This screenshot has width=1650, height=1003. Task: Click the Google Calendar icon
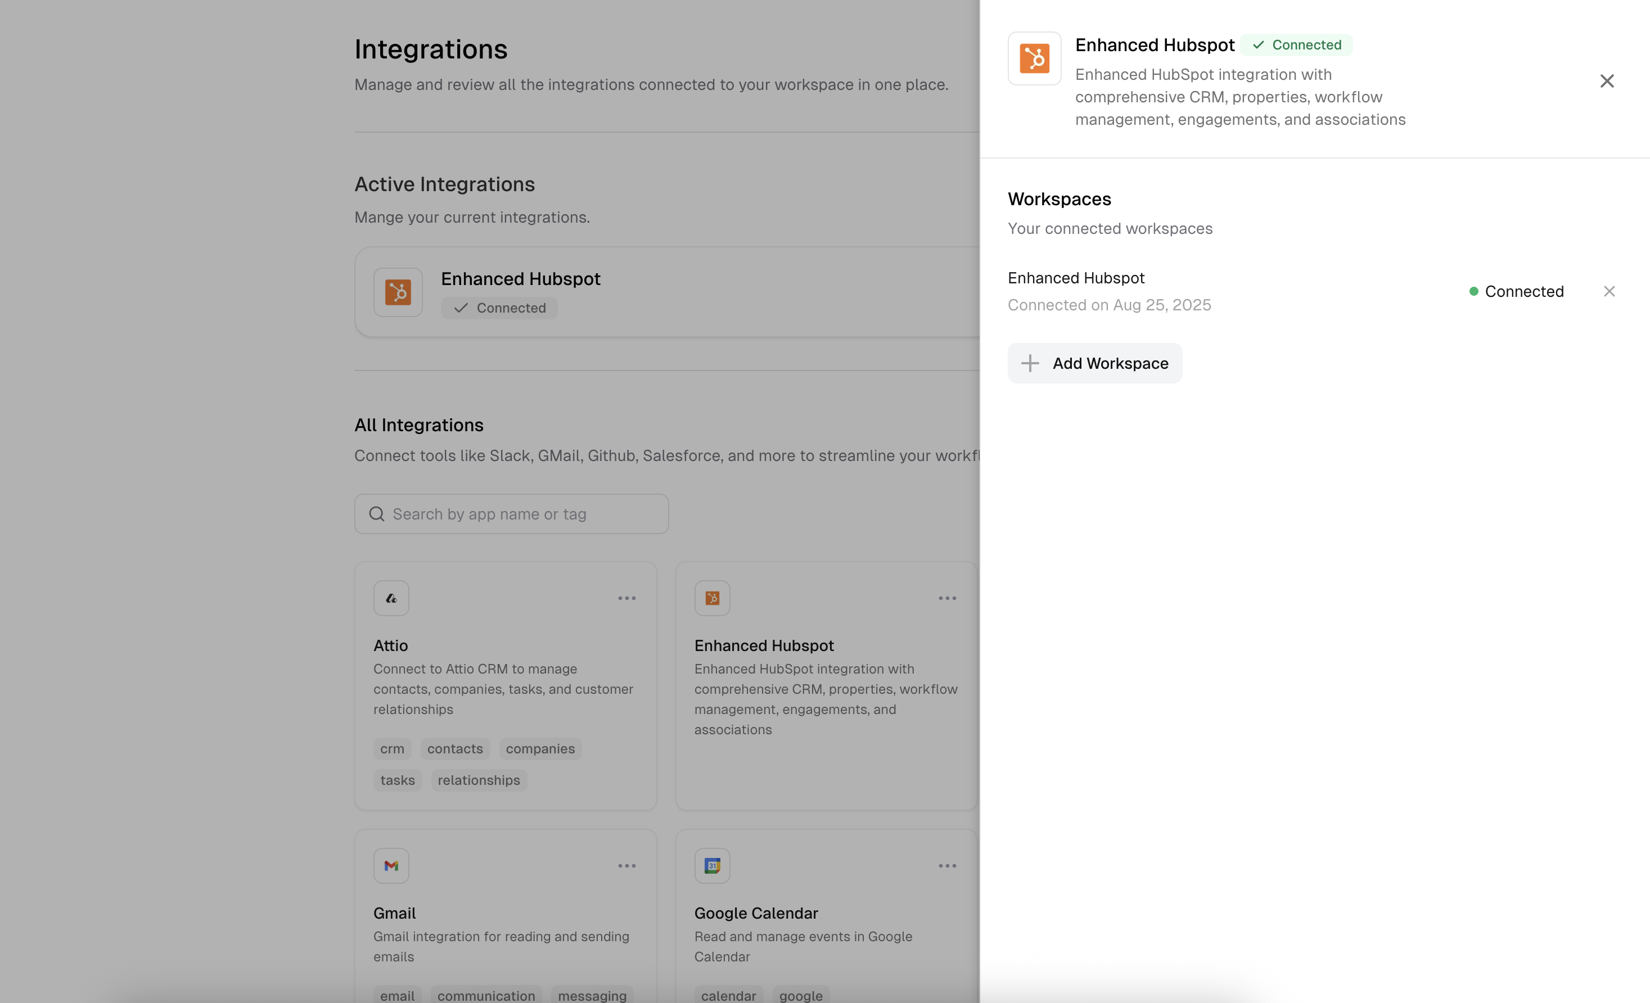[712, 866]
